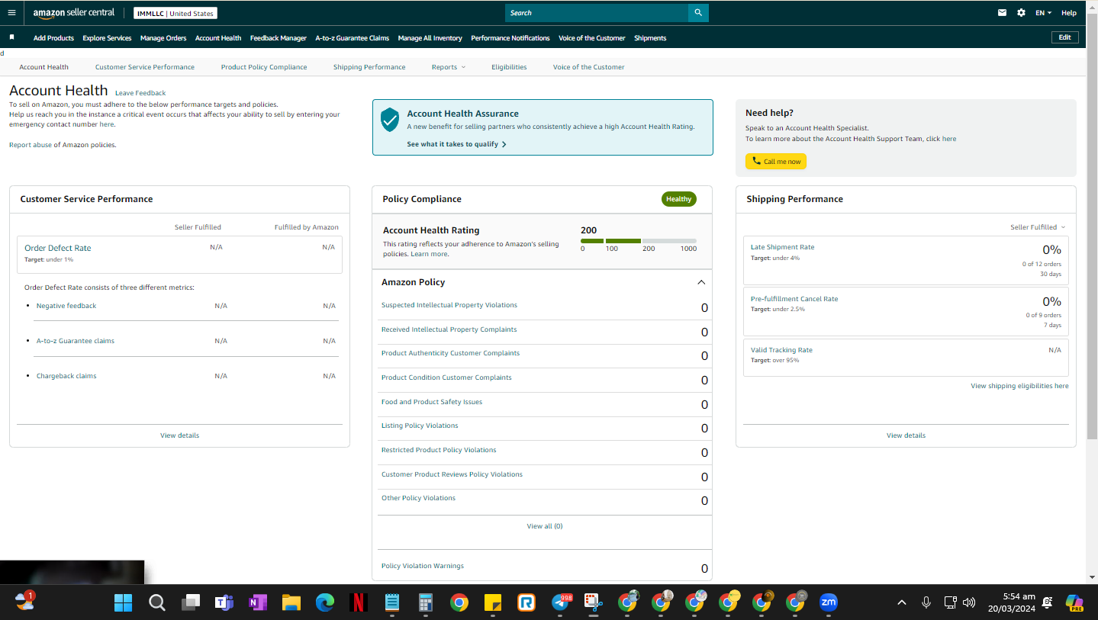Screen dimensions: 1098x620
Task: Open Netflix from taskbar
Action: pyautogui.click(x=358, y=602)
